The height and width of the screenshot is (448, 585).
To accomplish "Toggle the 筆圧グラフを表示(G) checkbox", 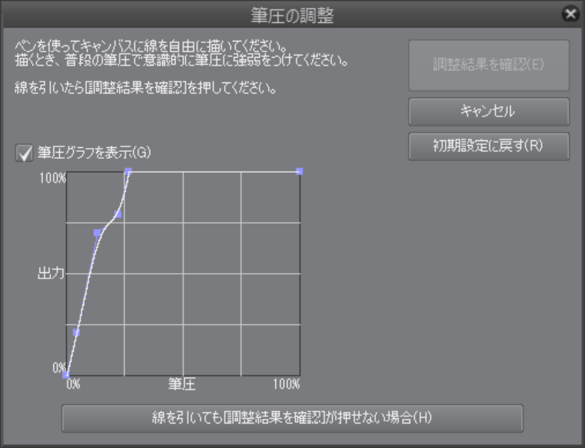I will [x=24, y=153].
